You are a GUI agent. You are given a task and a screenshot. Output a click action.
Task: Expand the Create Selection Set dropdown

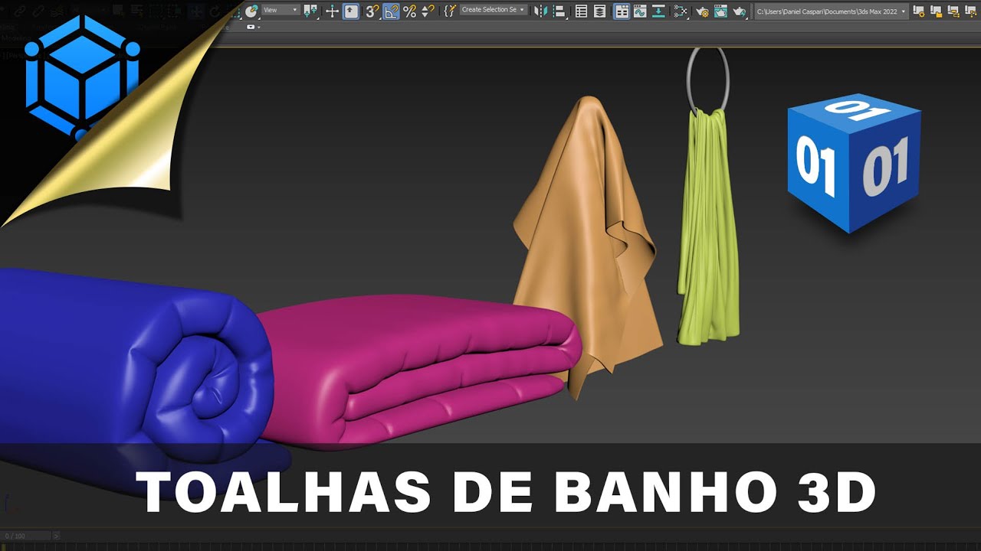click(x=494, y=10)
